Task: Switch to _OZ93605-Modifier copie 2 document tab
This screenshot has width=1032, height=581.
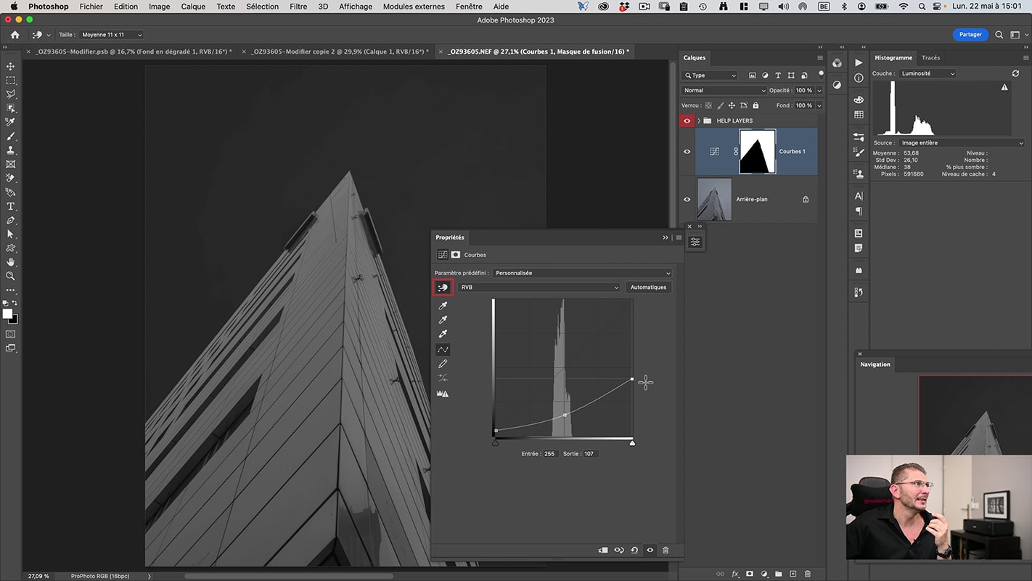Action: coord(340,52)
